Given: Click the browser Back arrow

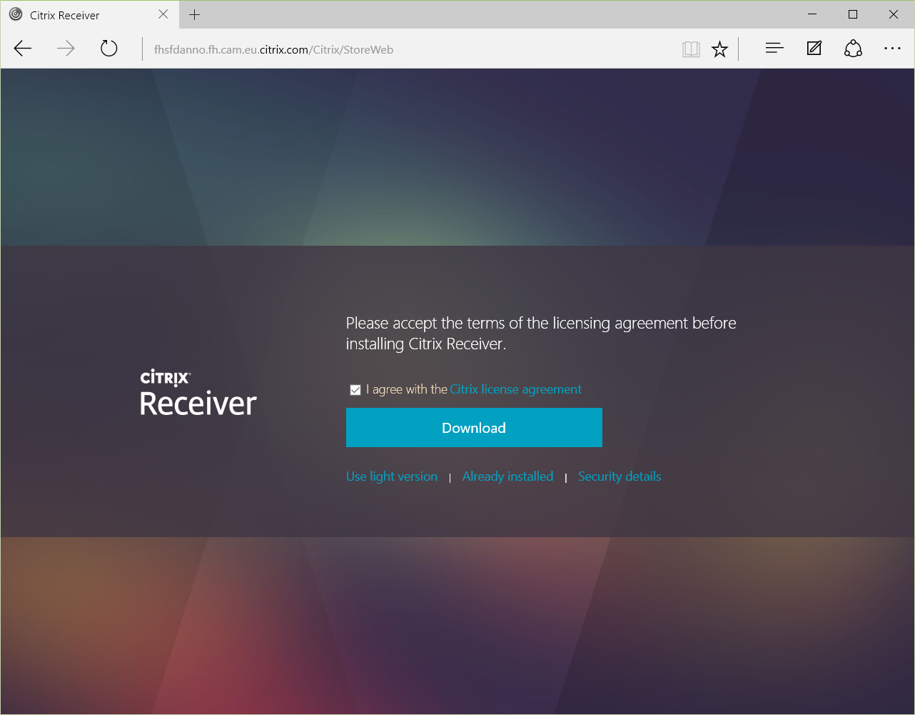Looking at the screenshot, I should pos(23,49).
